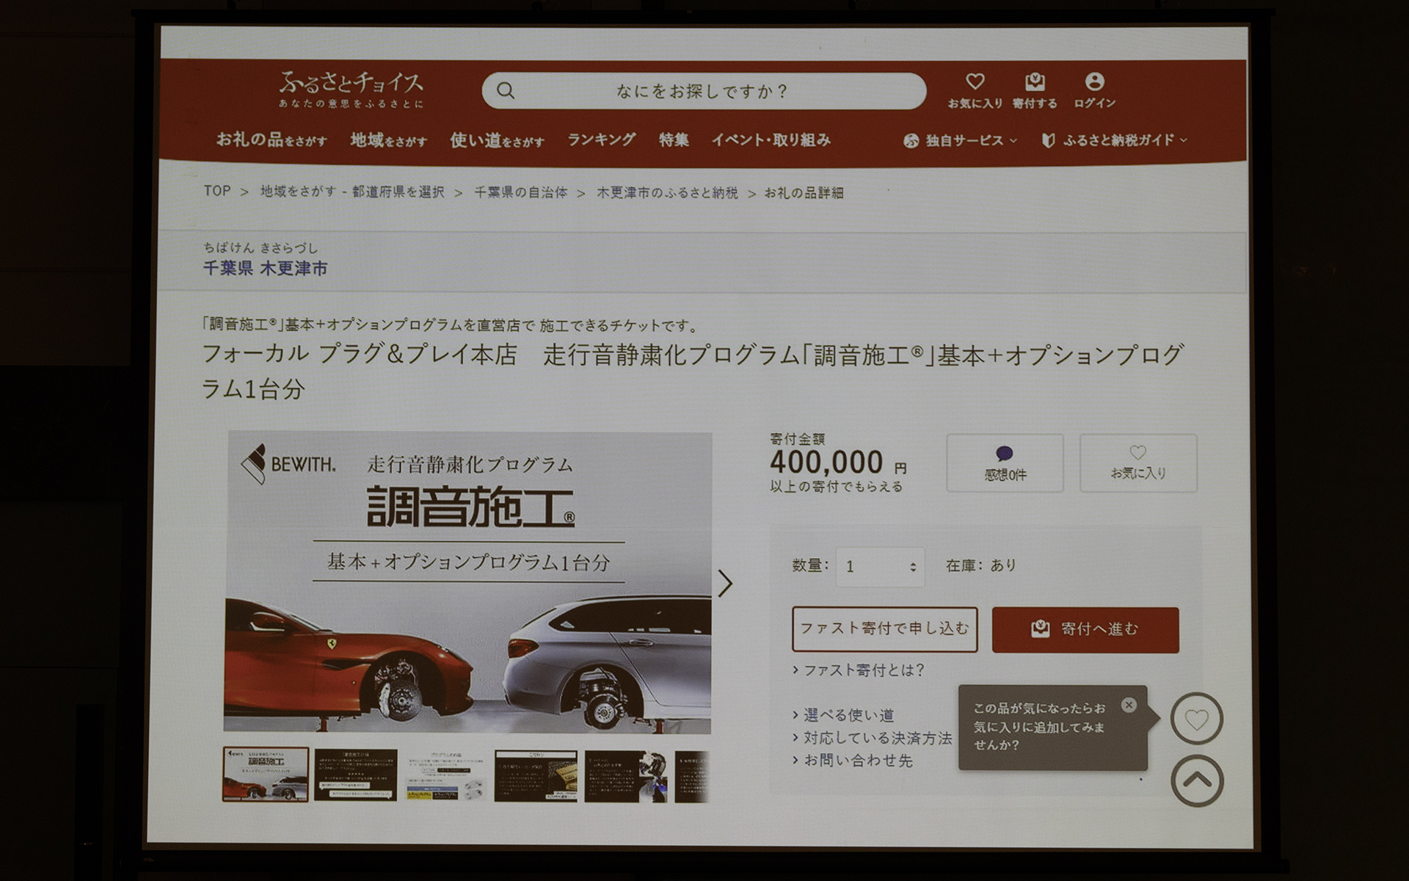
Task: Click the 独自サービス spiral icon
Action: [912, 139]
